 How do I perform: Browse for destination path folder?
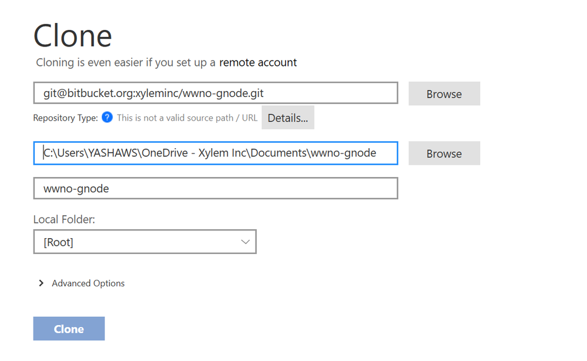[444, 153]
